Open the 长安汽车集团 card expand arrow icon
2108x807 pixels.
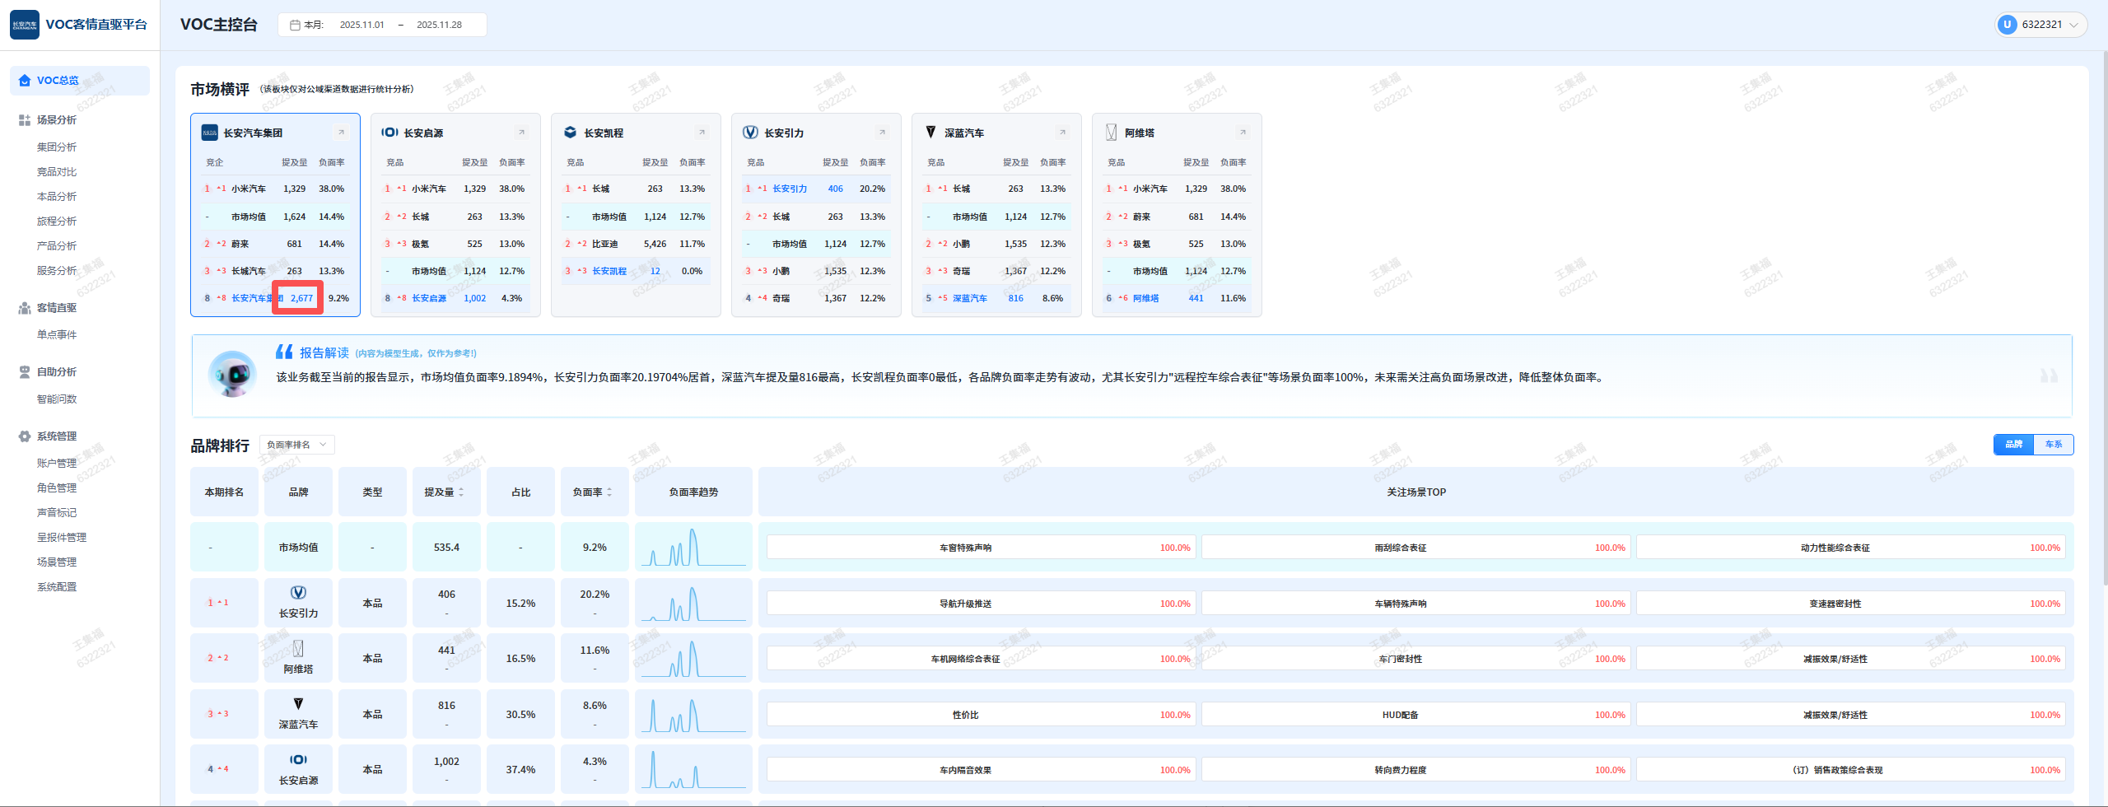point(341,133)
